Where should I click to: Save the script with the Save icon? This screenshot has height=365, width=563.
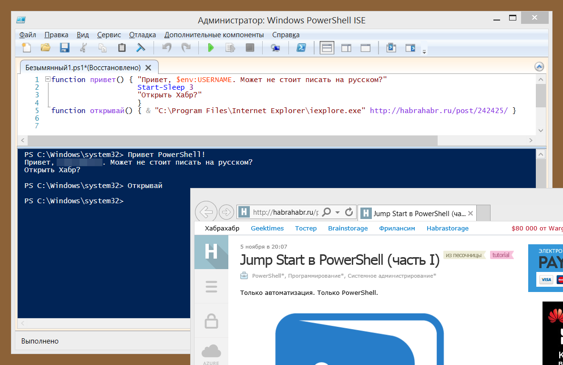click(x=64, y=48)
